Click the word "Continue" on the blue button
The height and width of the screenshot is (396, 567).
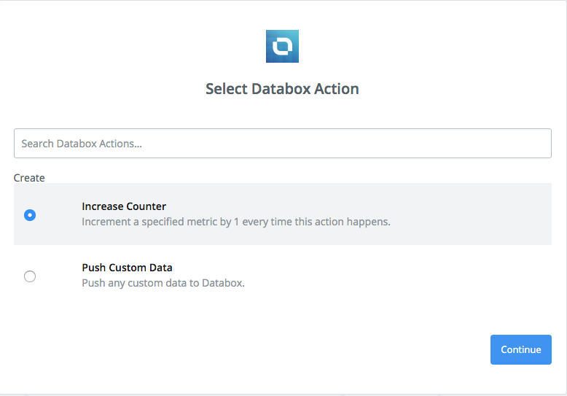[520, 349]
